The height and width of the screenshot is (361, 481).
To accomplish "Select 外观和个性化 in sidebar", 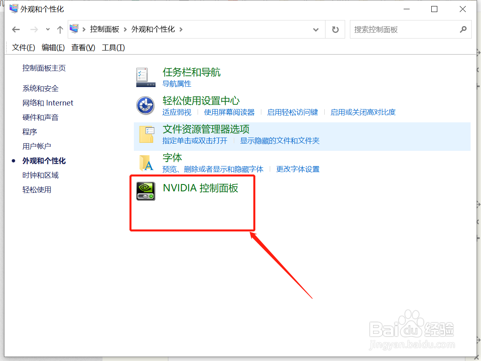I will click(x=44, y=161).
